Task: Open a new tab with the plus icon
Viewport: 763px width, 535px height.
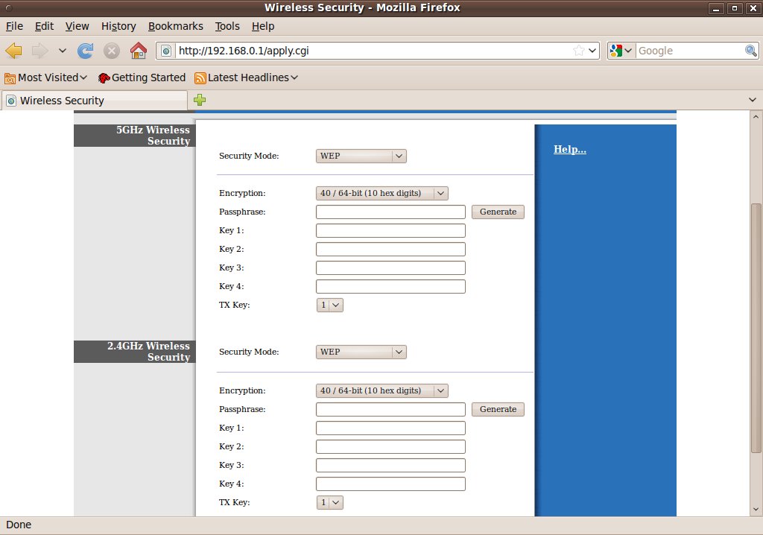Action: [200, 100]
